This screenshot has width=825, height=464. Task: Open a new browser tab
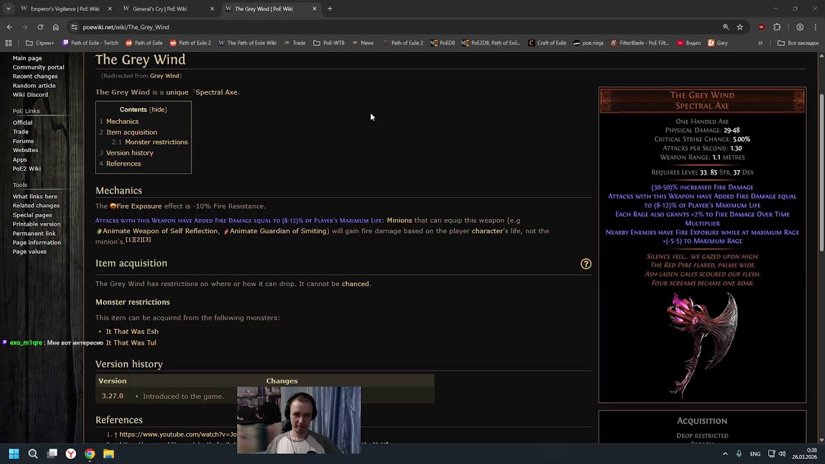[x=329, y=8]
